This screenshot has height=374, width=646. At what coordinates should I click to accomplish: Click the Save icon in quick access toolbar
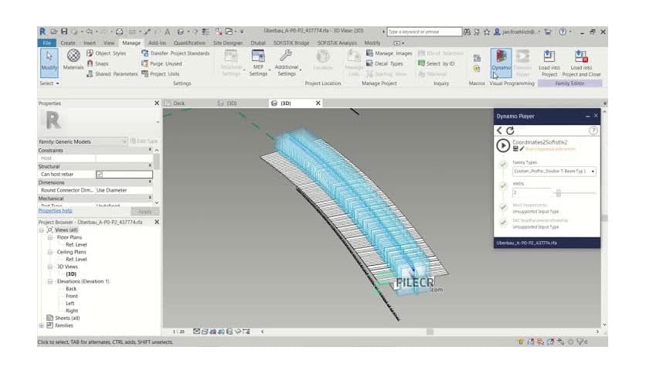click(x=64, y=32)
